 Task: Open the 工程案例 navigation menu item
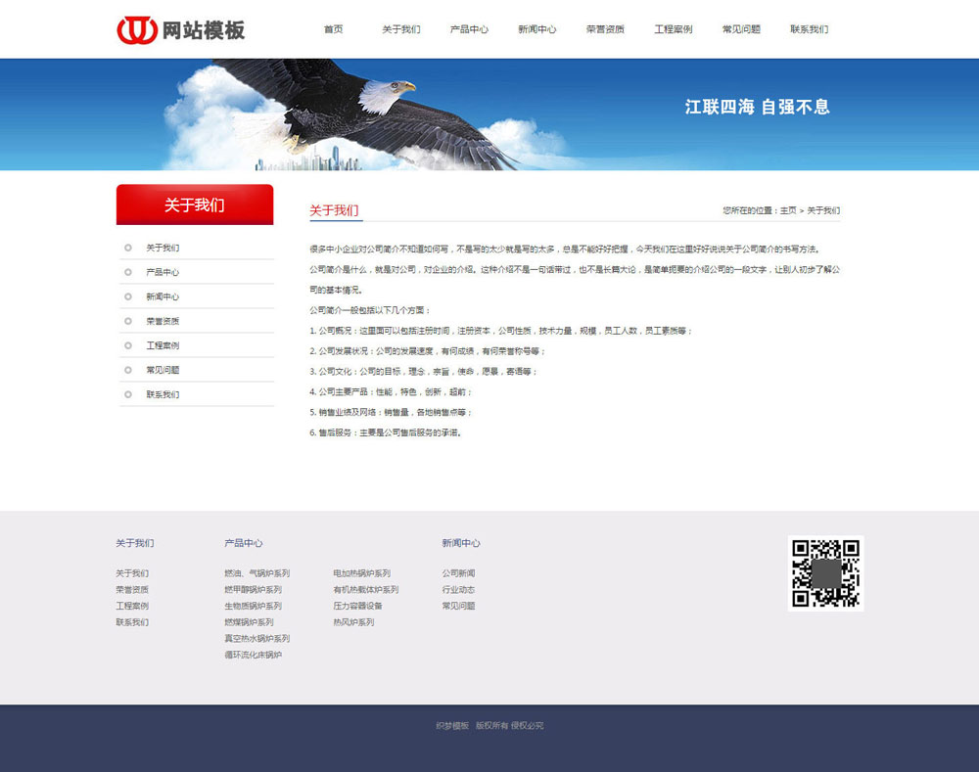[x=672, y=29]
